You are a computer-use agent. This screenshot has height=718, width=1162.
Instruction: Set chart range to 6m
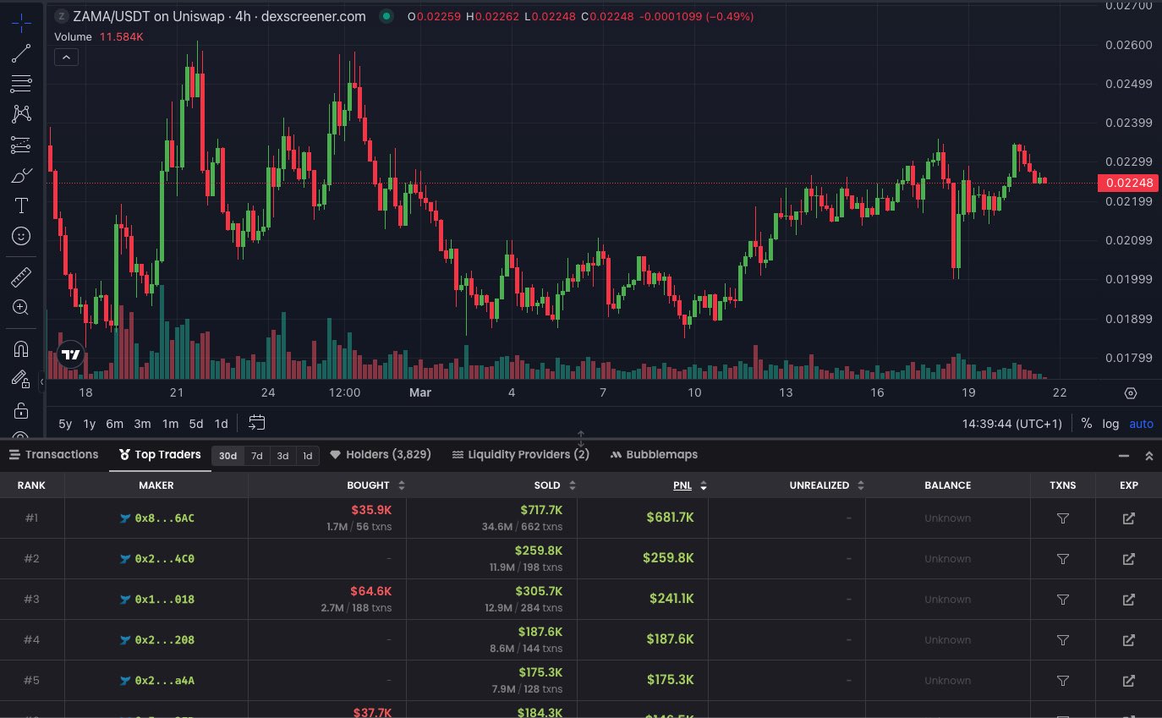click(114, 424)
